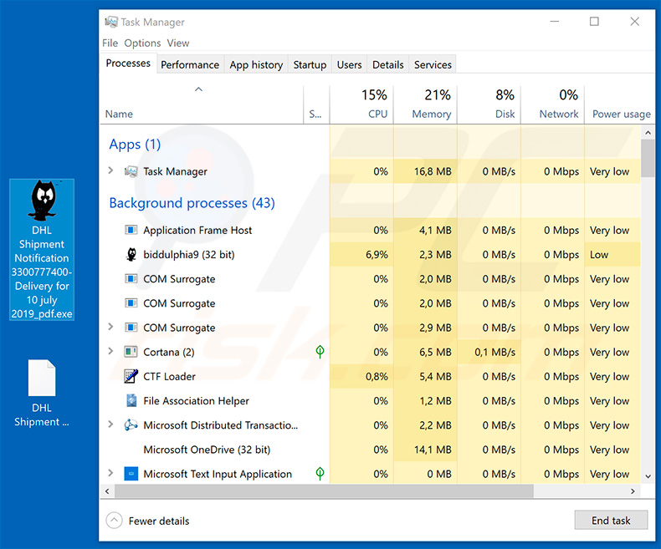Click the Microsoft Distributed Transaction icon
Screen dimensions: 661x549
[131, 425]
